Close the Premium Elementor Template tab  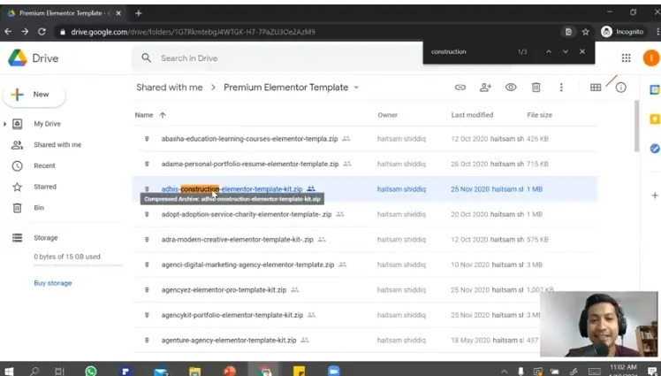pyautogui.click(x=118, y=13)
